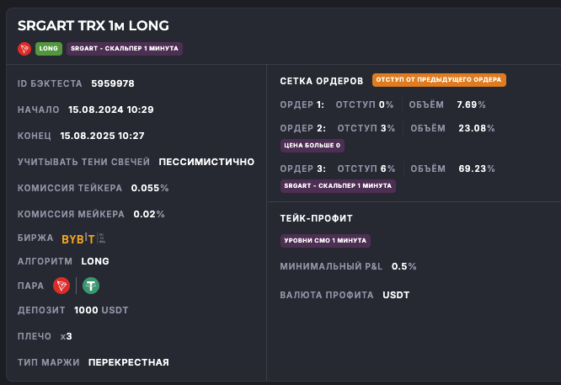
Task: Click the green LONG badge in the header
Action: click(x=49, y=49)
